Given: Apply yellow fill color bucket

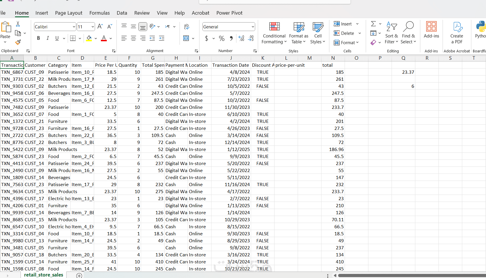Looking at the screenshot, I should (x=89, y=38).
